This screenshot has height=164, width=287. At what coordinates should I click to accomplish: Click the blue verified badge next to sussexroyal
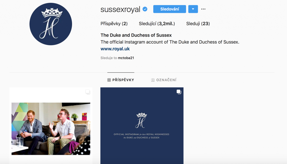pyautogui.click(x=145, y=9)
